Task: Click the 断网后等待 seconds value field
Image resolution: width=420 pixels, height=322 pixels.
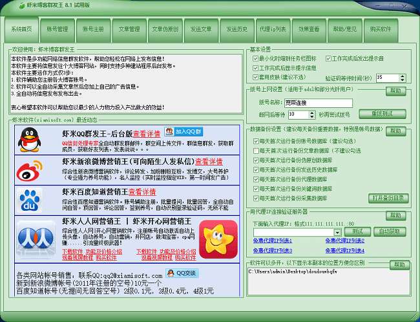Action: pyautogui.click(x=299, y=114)
